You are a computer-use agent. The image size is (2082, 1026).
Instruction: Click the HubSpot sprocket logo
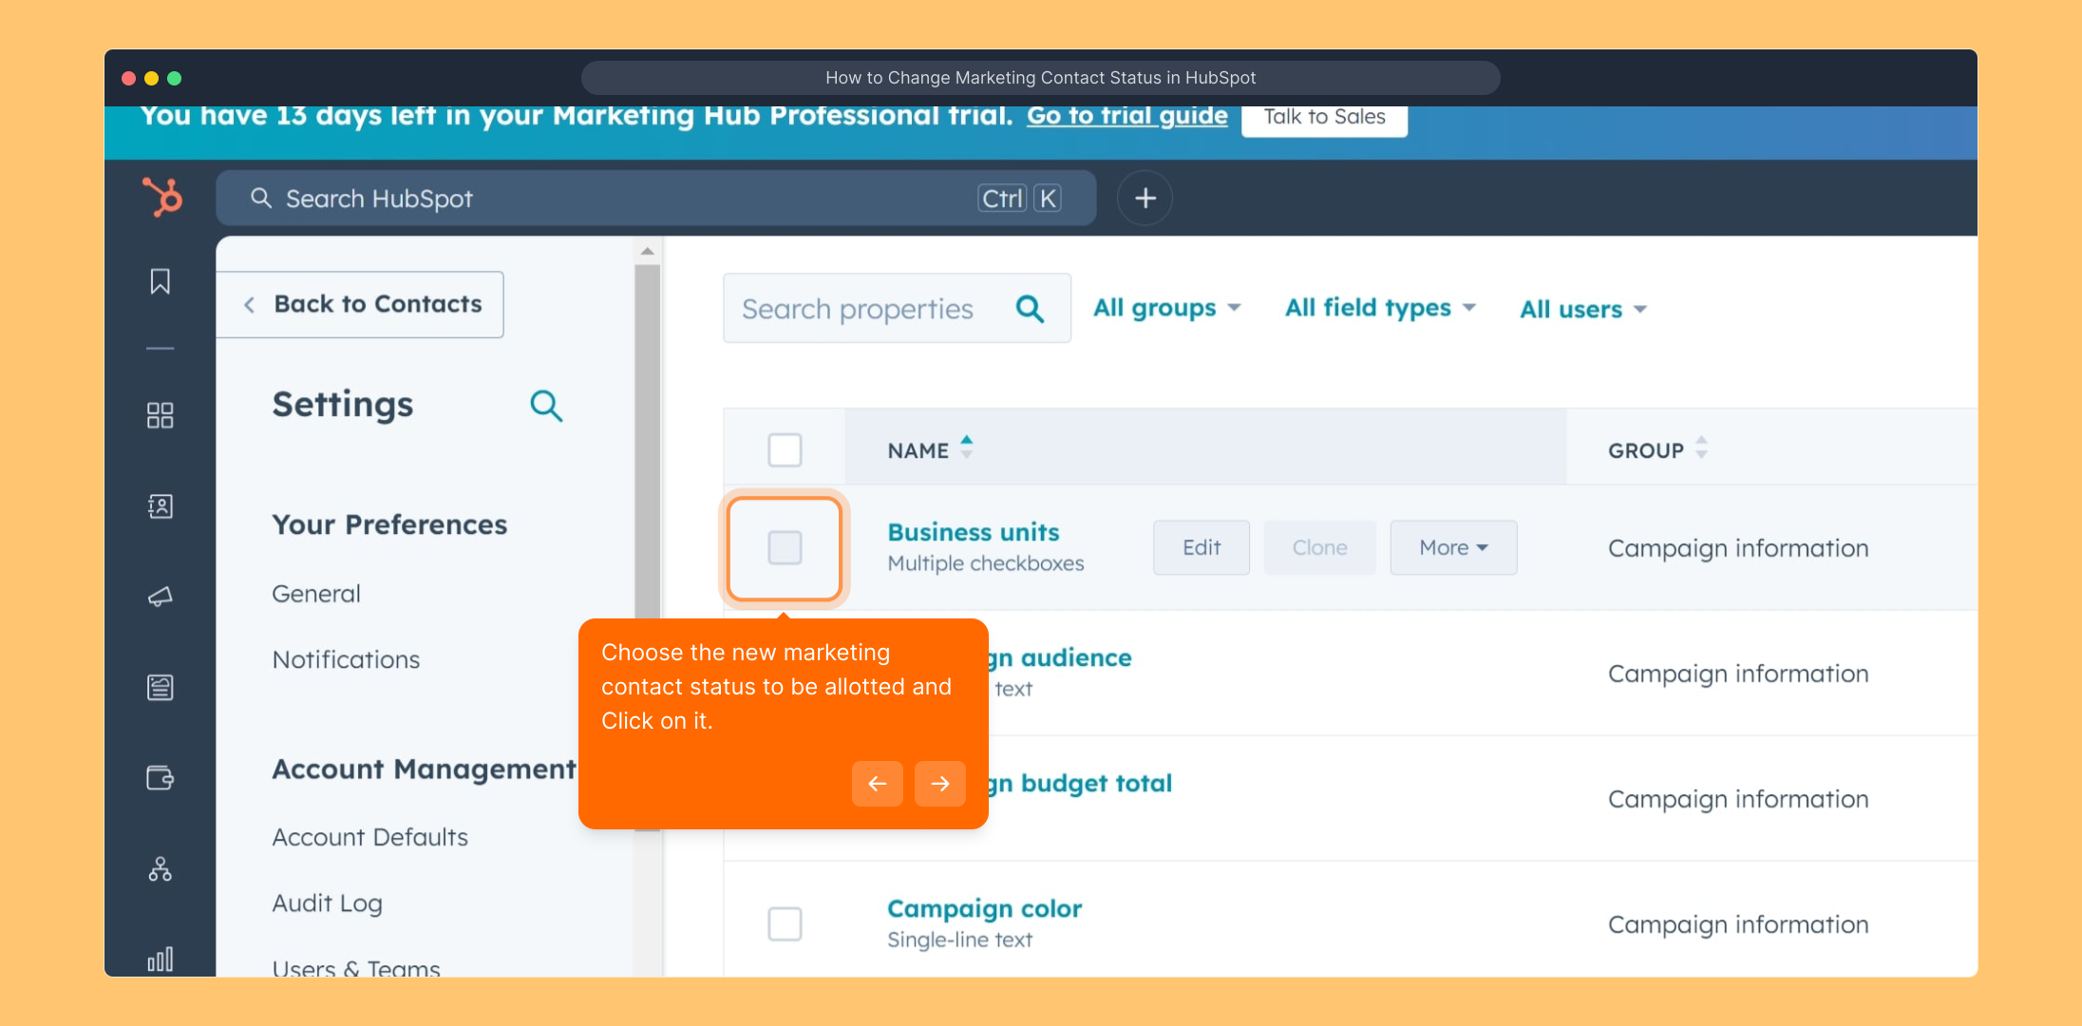click(x=161, y=198)
